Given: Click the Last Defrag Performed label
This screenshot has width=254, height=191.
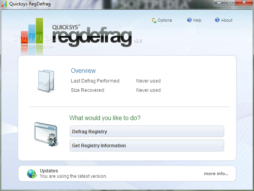Looking at the screenshot, I should pyautogui.click(x=96, y=81).
